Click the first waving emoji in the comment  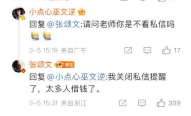coord(35,36)
